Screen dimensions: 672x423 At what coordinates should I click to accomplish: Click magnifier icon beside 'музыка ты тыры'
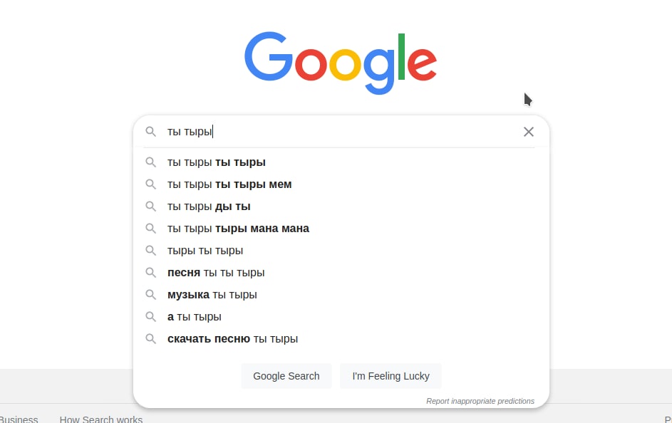tap(150, 295)
